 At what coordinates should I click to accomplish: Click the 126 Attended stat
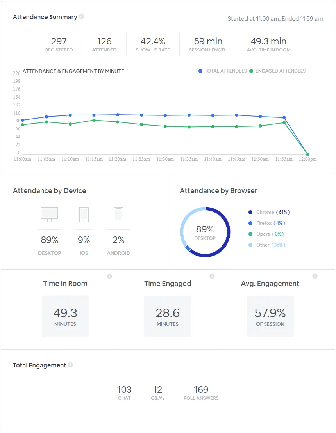(104, 44)
